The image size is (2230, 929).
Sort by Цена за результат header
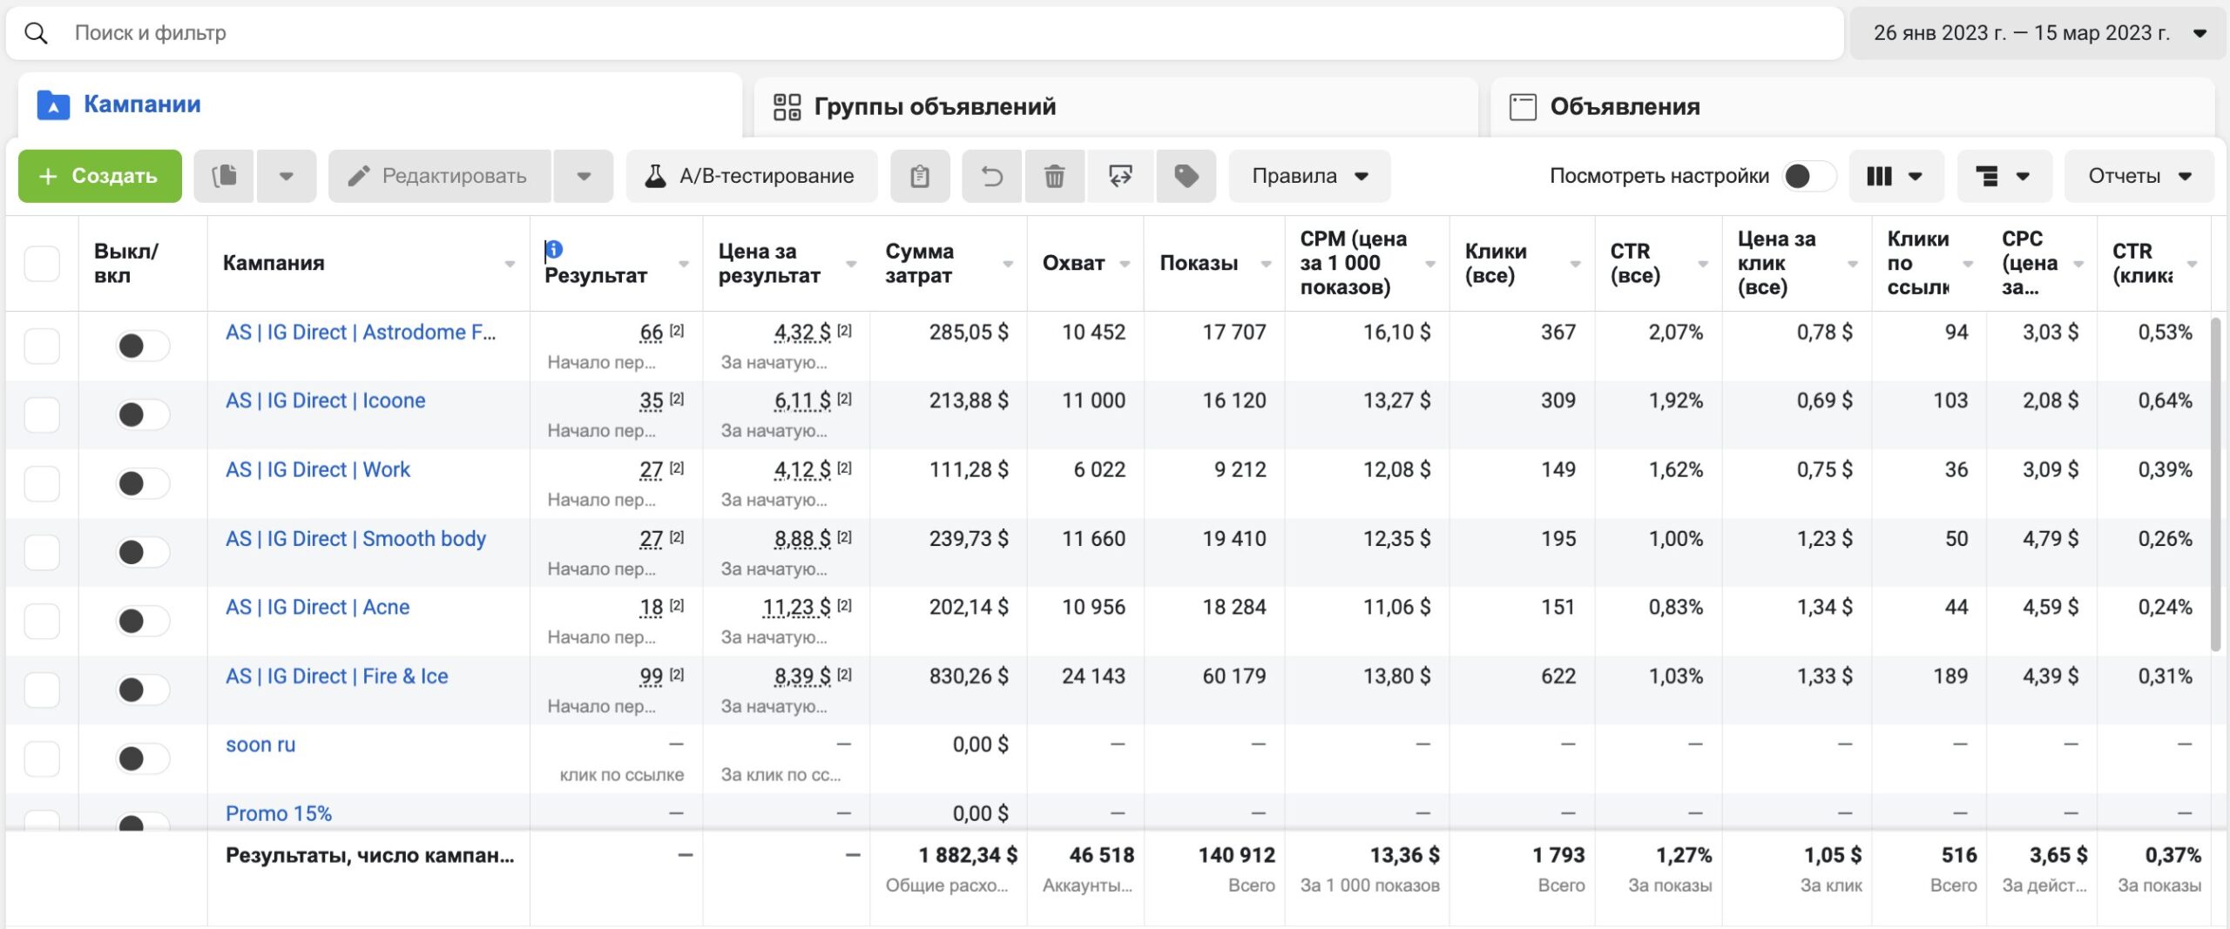click(x=769, y=263)
